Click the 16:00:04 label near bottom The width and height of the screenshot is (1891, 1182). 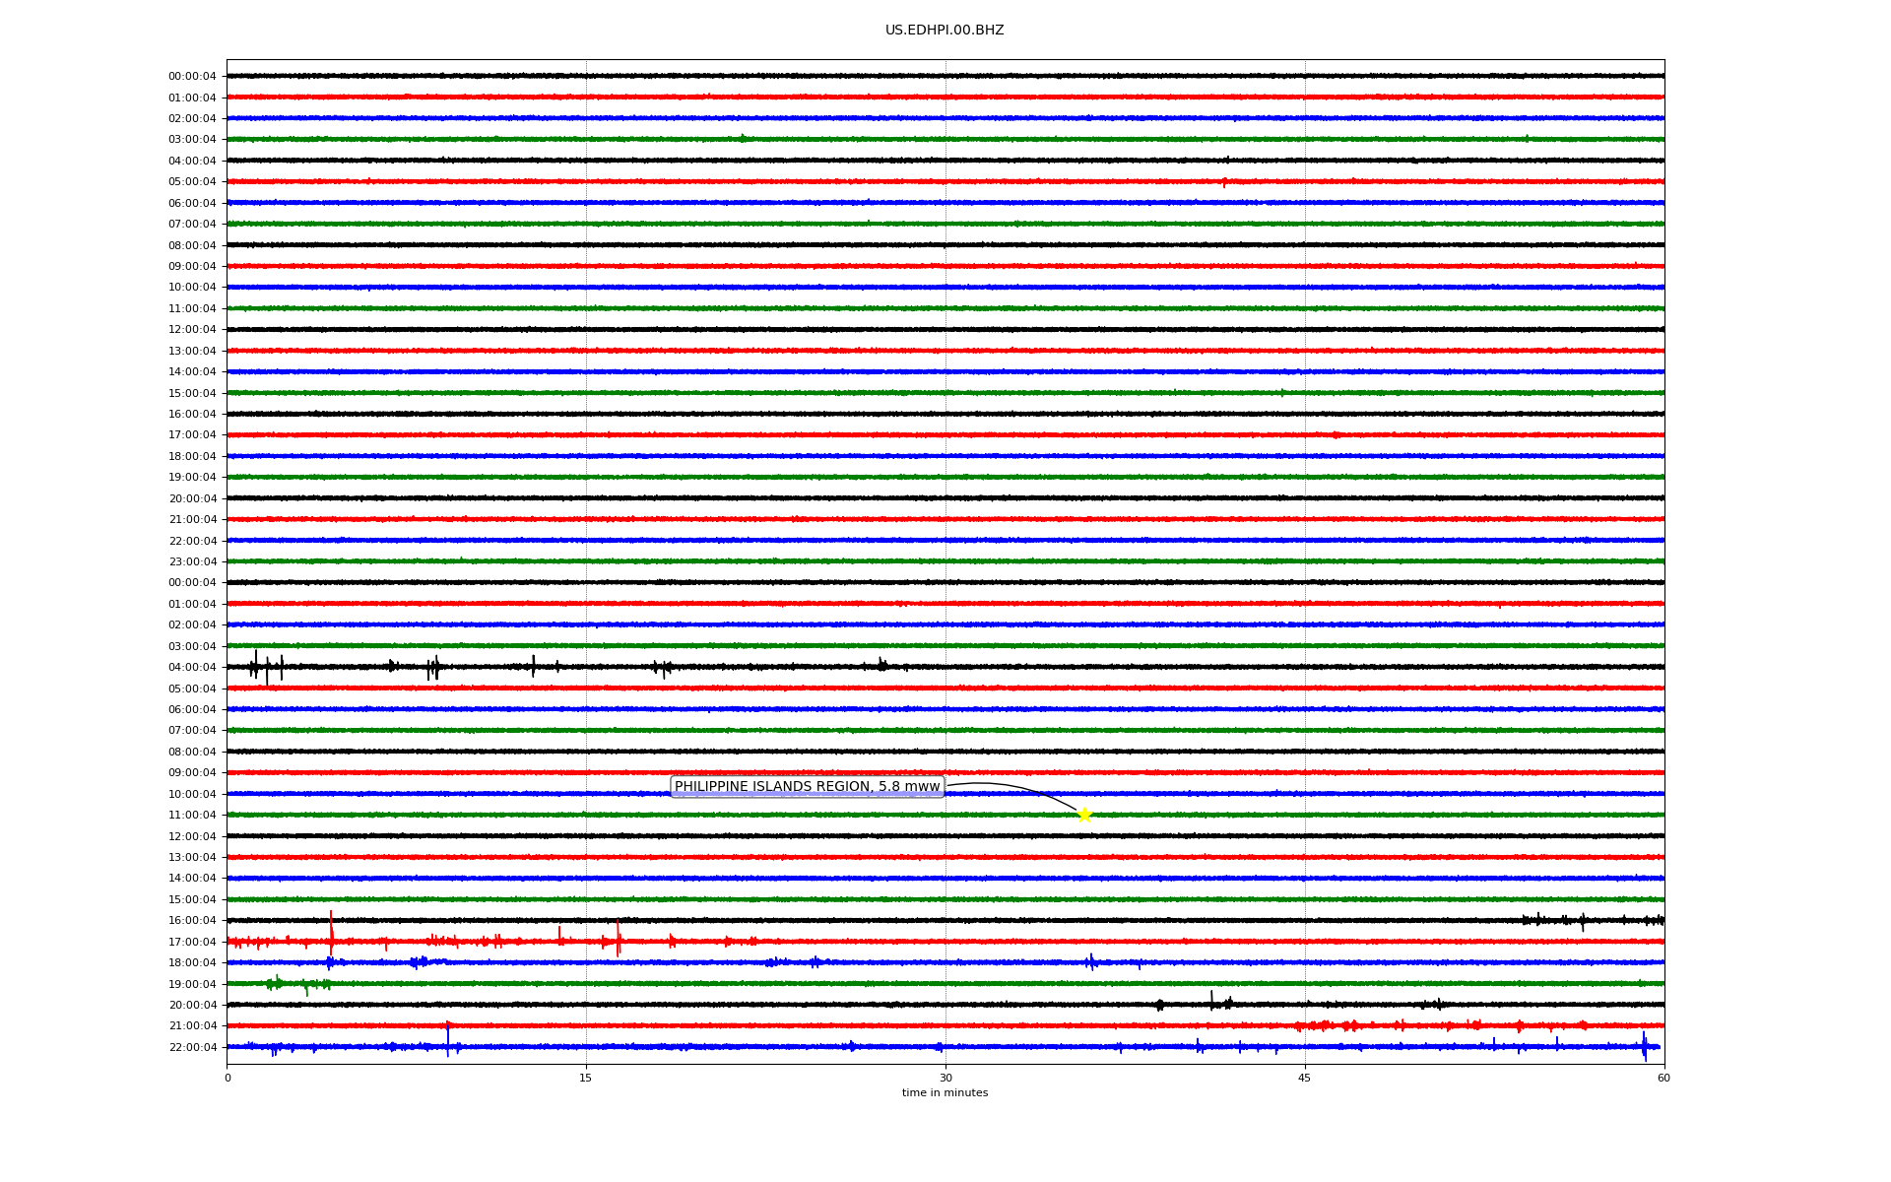[192, 920]
